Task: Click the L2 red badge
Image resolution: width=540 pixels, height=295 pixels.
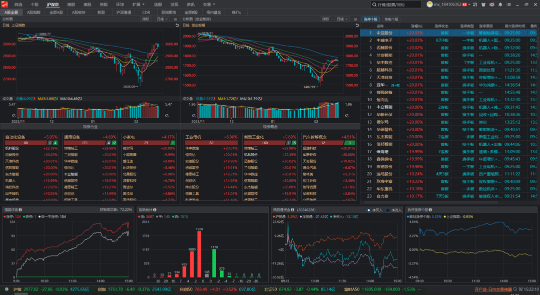Action: click(464, 5)
